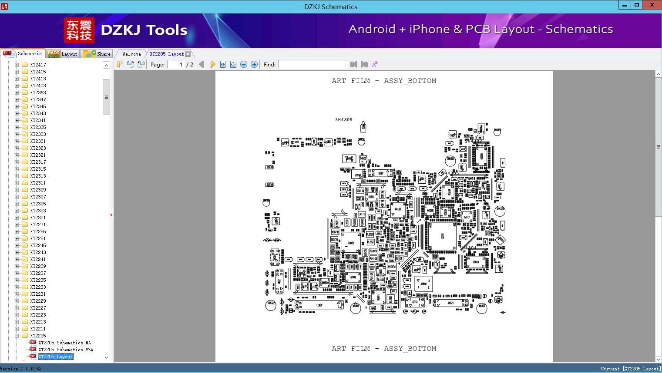Switch to the PADS Layout tab
Image resolution: width=662 pixels, height=373 pixels.
coord(62,54)
